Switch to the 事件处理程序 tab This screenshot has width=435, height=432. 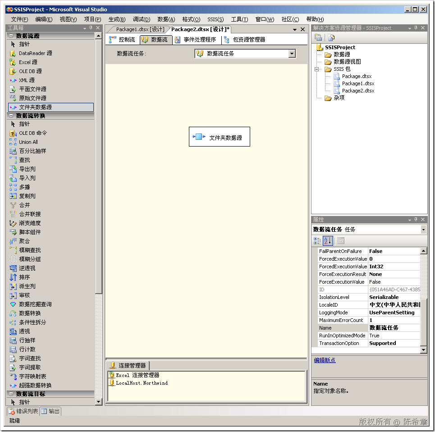(196, 40)
